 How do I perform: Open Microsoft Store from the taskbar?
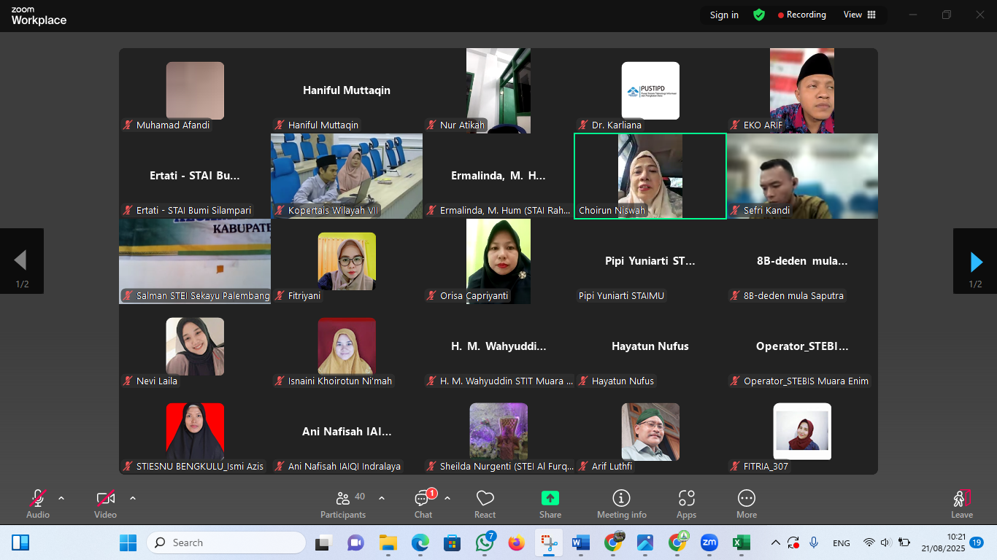pos(453,542)
